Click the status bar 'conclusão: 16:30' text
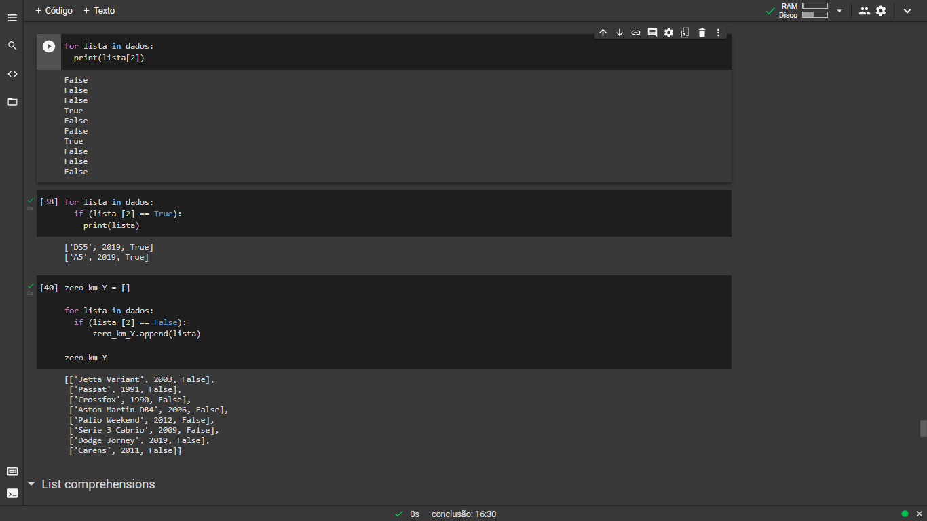 tap(463, 514)
